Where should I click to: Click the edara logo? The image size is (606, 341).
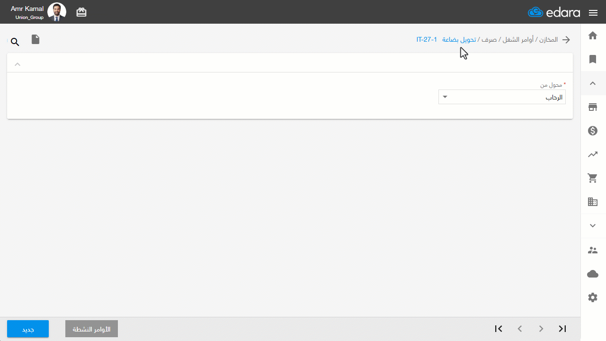[x=554, y=12]
